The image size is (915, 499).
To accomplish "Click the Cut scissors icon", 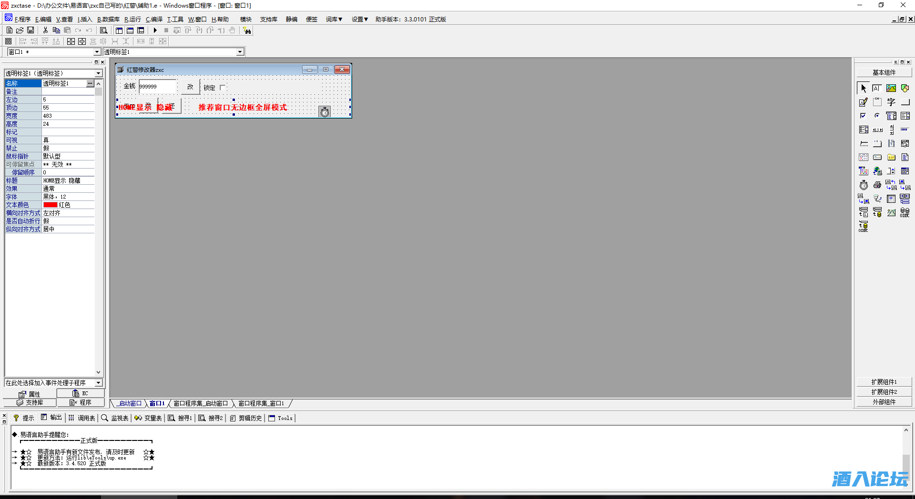I will 45,30.
